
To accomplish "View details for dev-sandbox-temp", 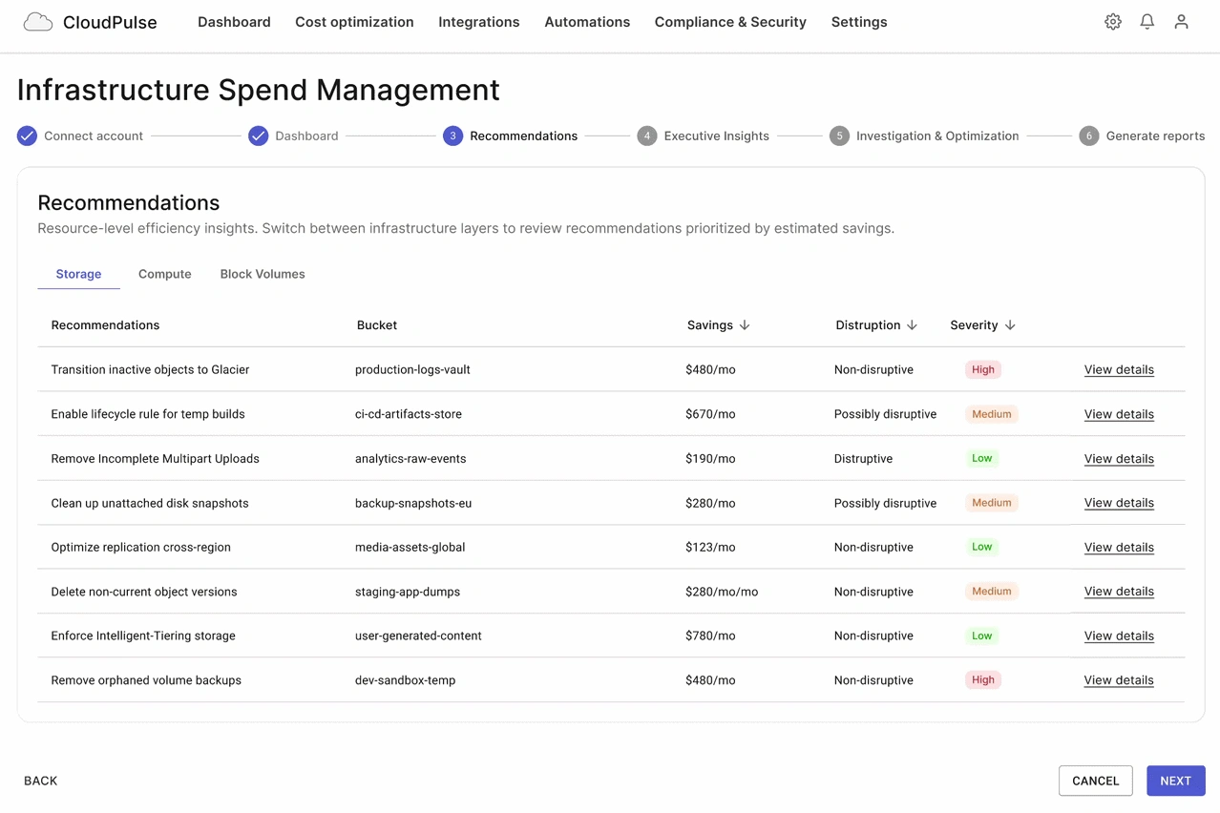I will (x=1119, y=680).
